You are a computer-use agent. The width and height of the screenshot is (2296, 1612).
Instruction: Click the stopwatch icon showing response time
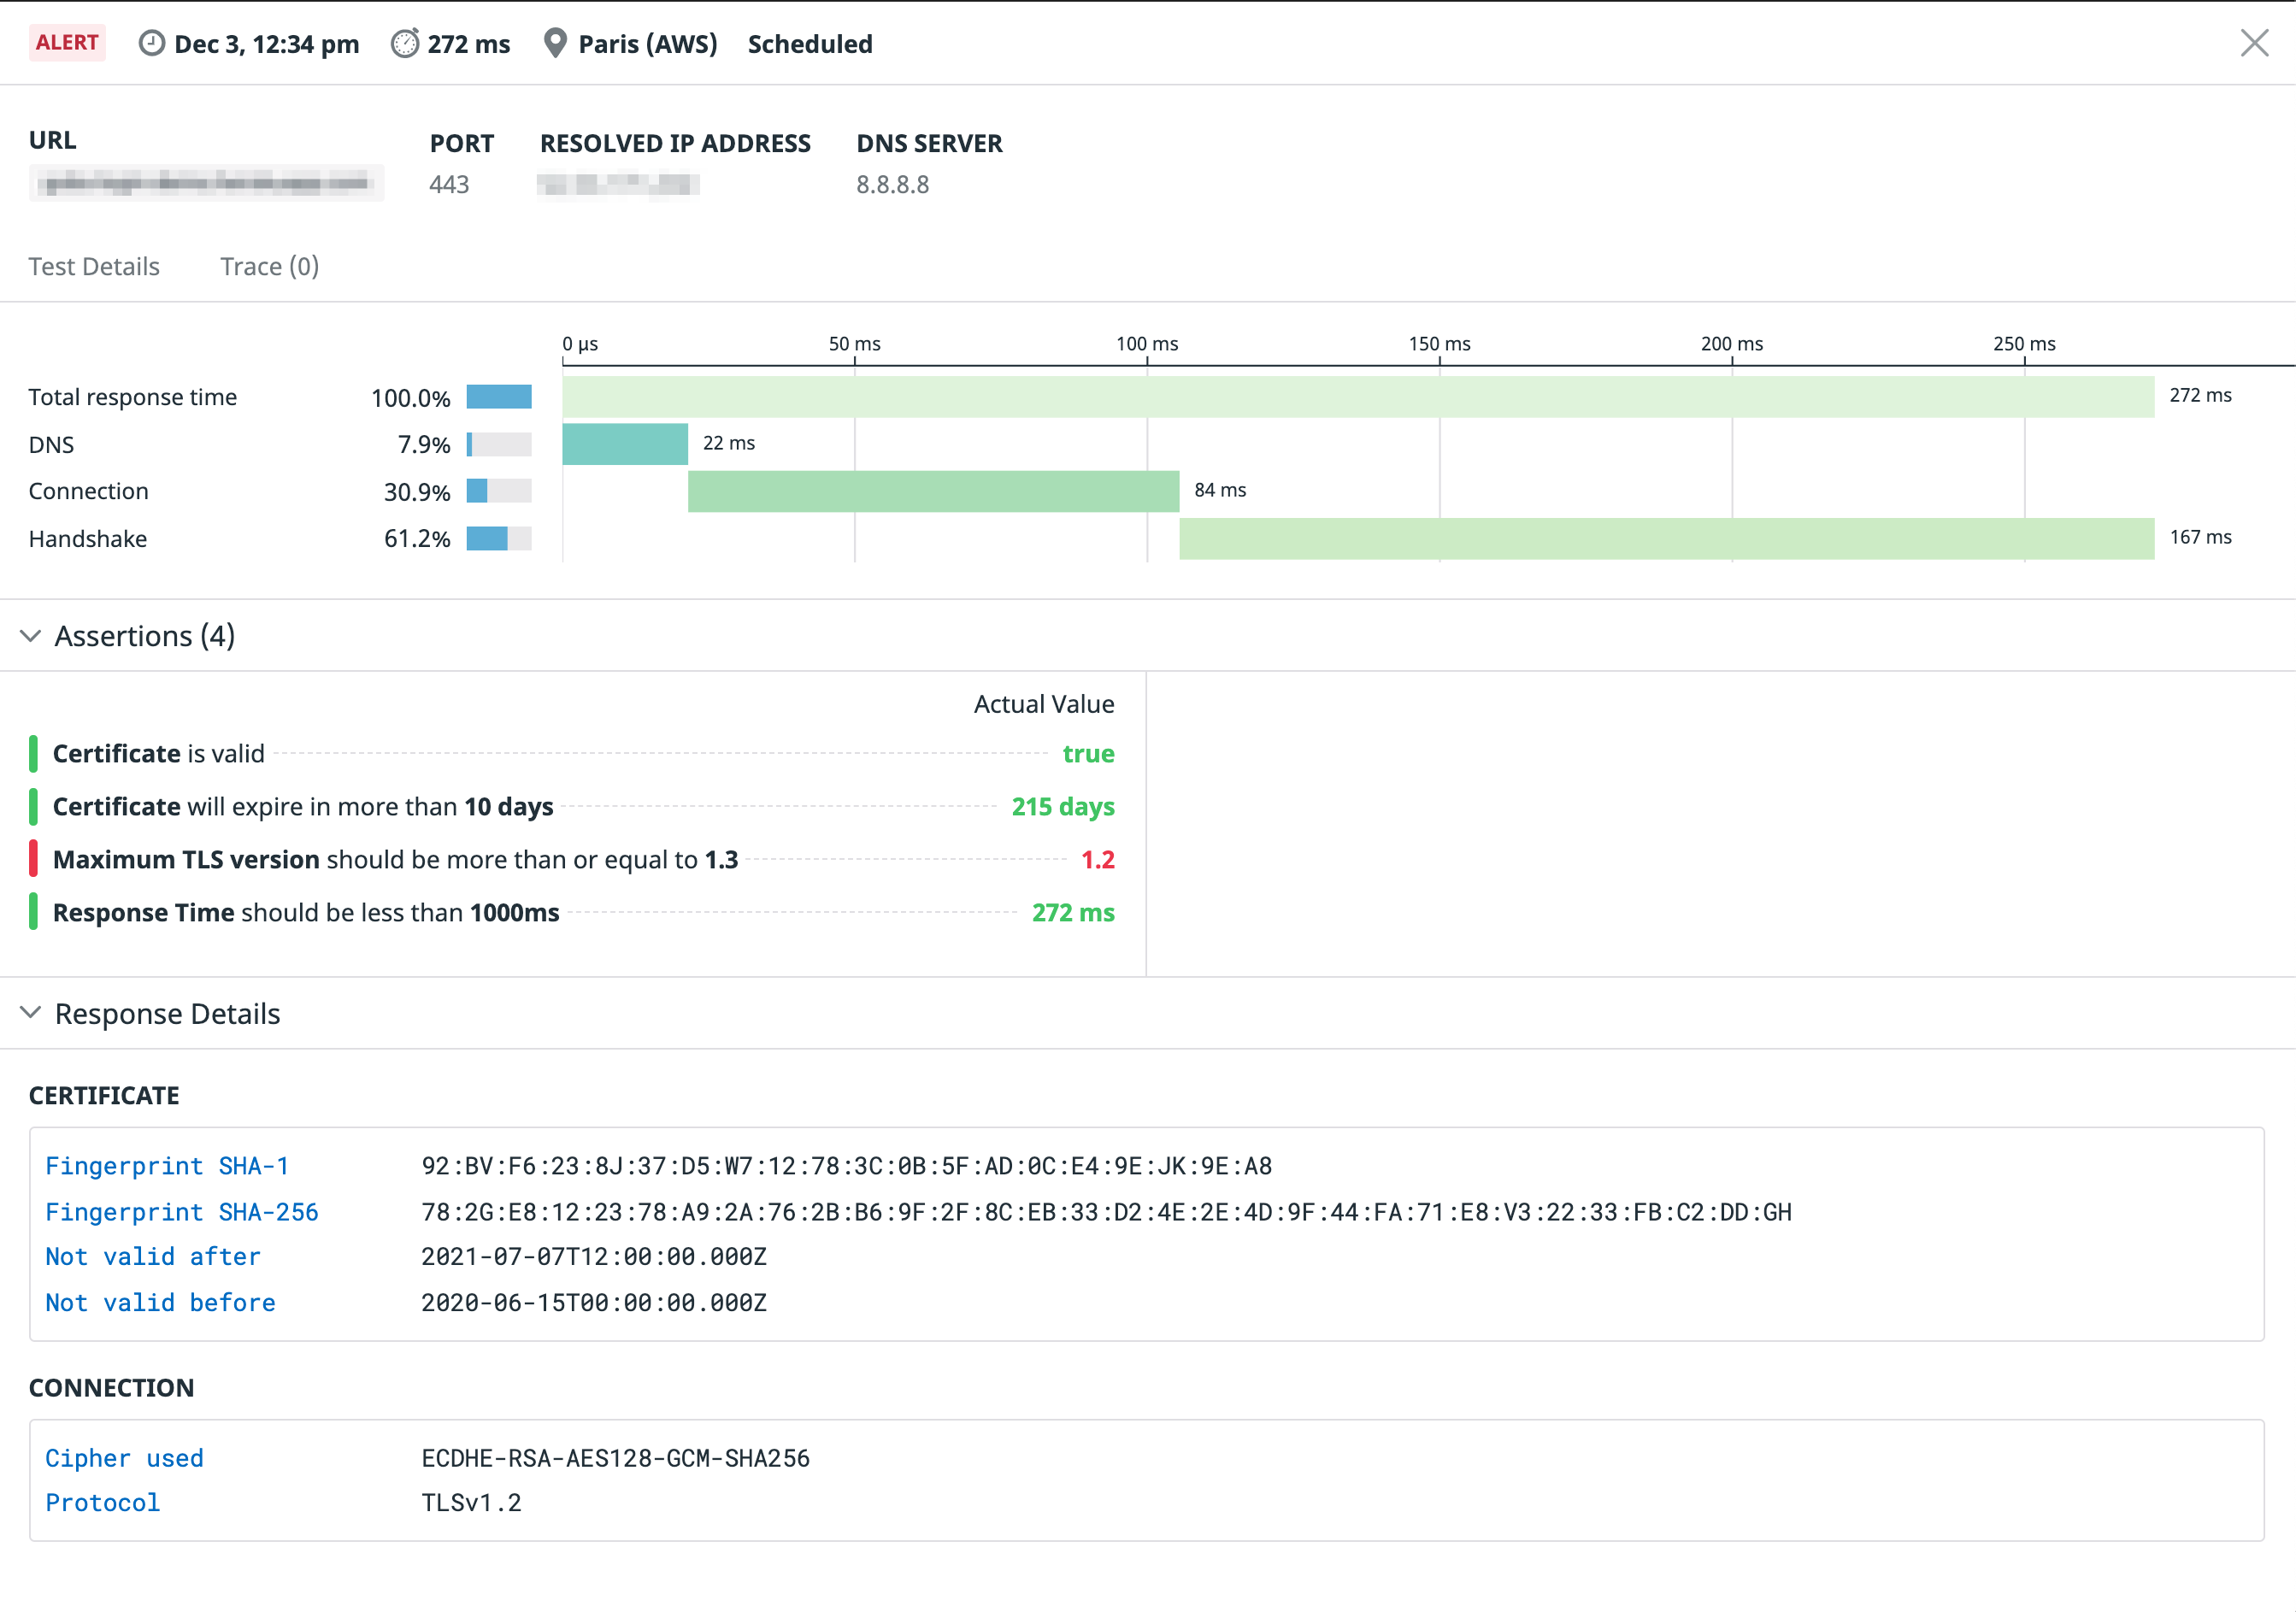[x=404, y=42]
